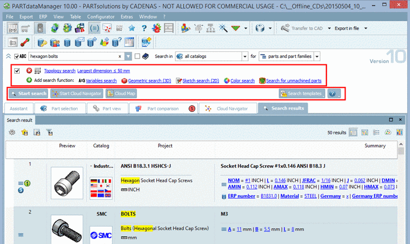Click the green inverted triangle icon
Viewport: 410px width, 244px height.
tap(236, 28)
